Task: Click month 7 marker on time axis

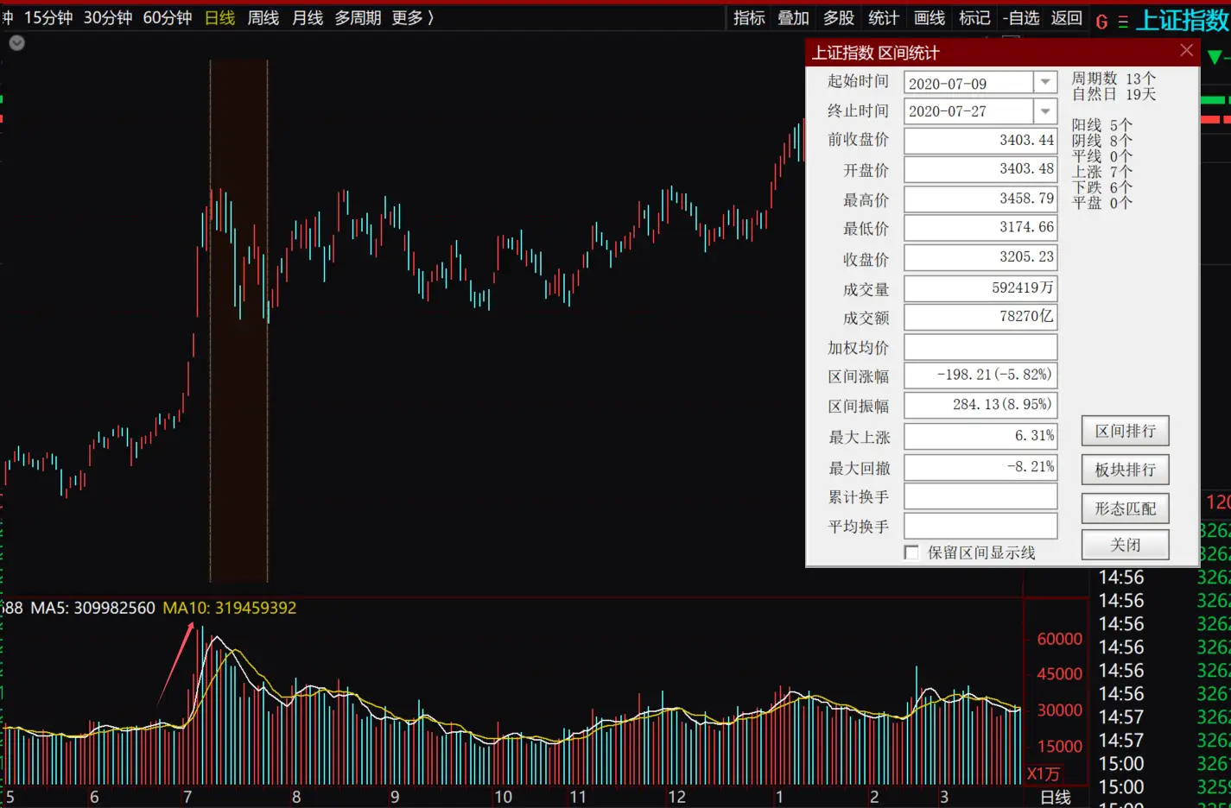Action: [x=187, y=797]
